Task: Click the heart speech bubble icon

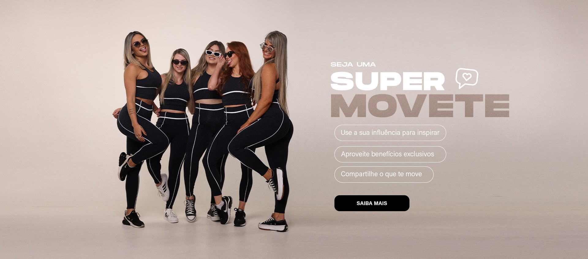Action: click(x=467, y=78)
